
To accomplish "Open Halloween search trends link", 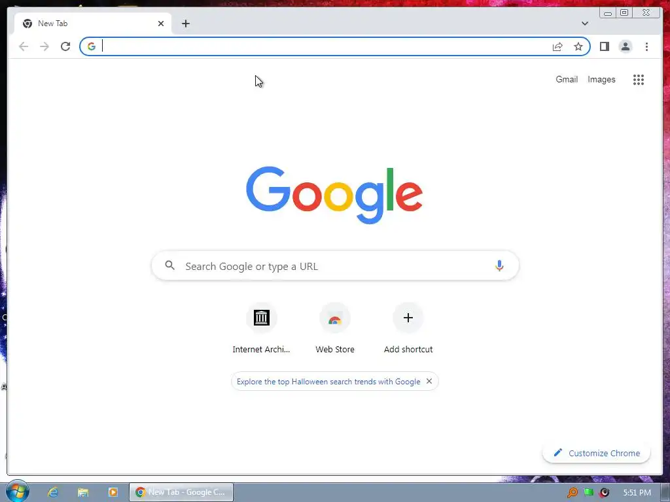I will point(328,382).
